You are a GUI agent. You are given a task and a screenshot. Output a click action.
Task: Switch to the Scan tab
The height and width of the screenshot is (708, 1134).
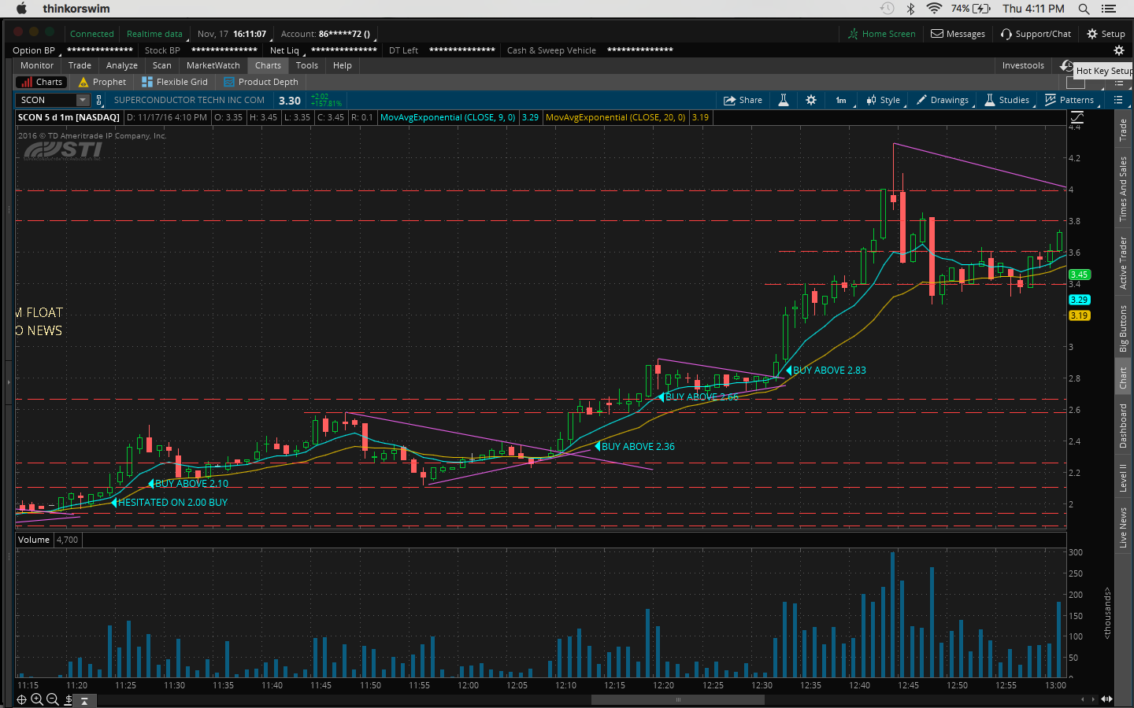tap(161, 65)
